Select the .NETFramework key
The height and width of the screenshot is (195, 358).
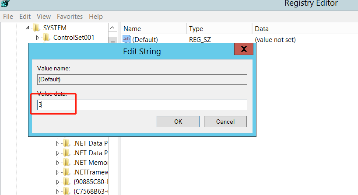[x=91, y=172]
